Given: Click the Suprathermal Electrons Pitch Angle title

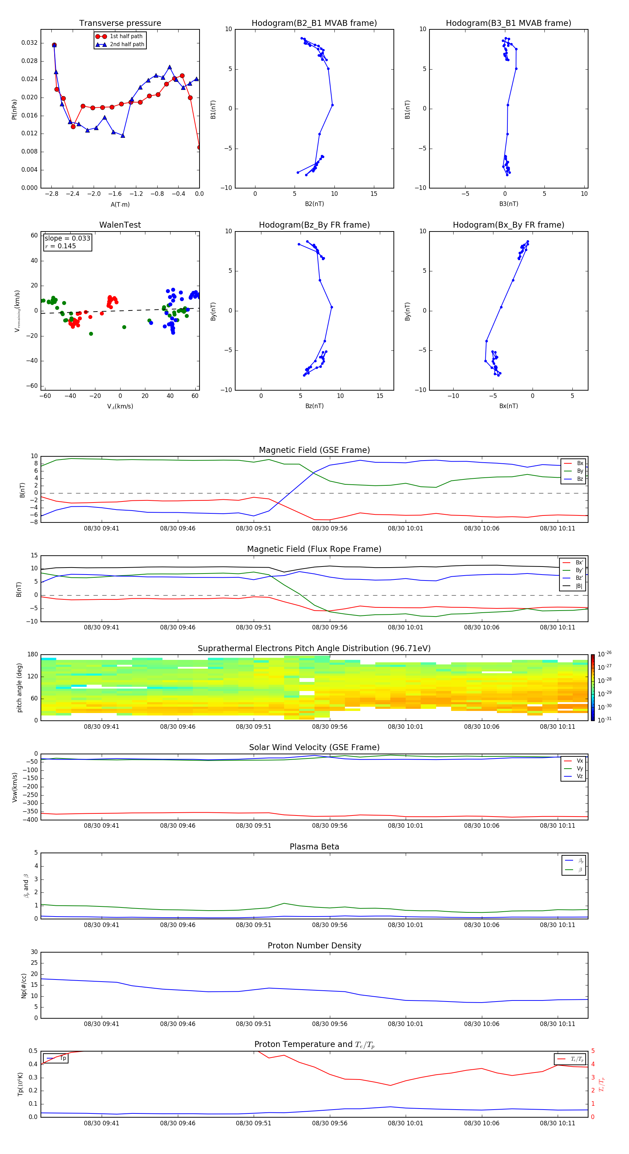Looking at the screenshot, I should point(314,649).
